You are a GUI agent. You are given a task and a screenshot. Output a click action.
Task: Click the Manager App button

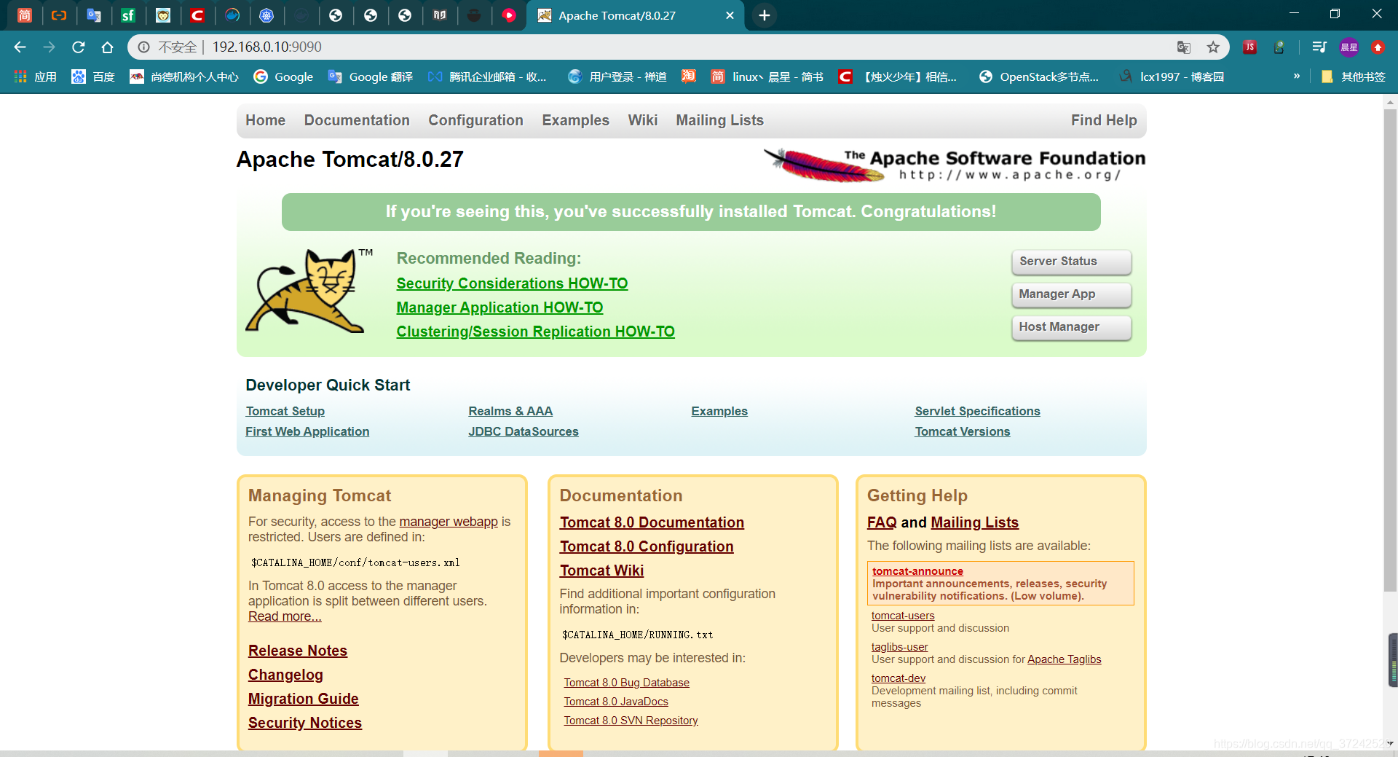pyautogui.click(x=1071, y=294)
